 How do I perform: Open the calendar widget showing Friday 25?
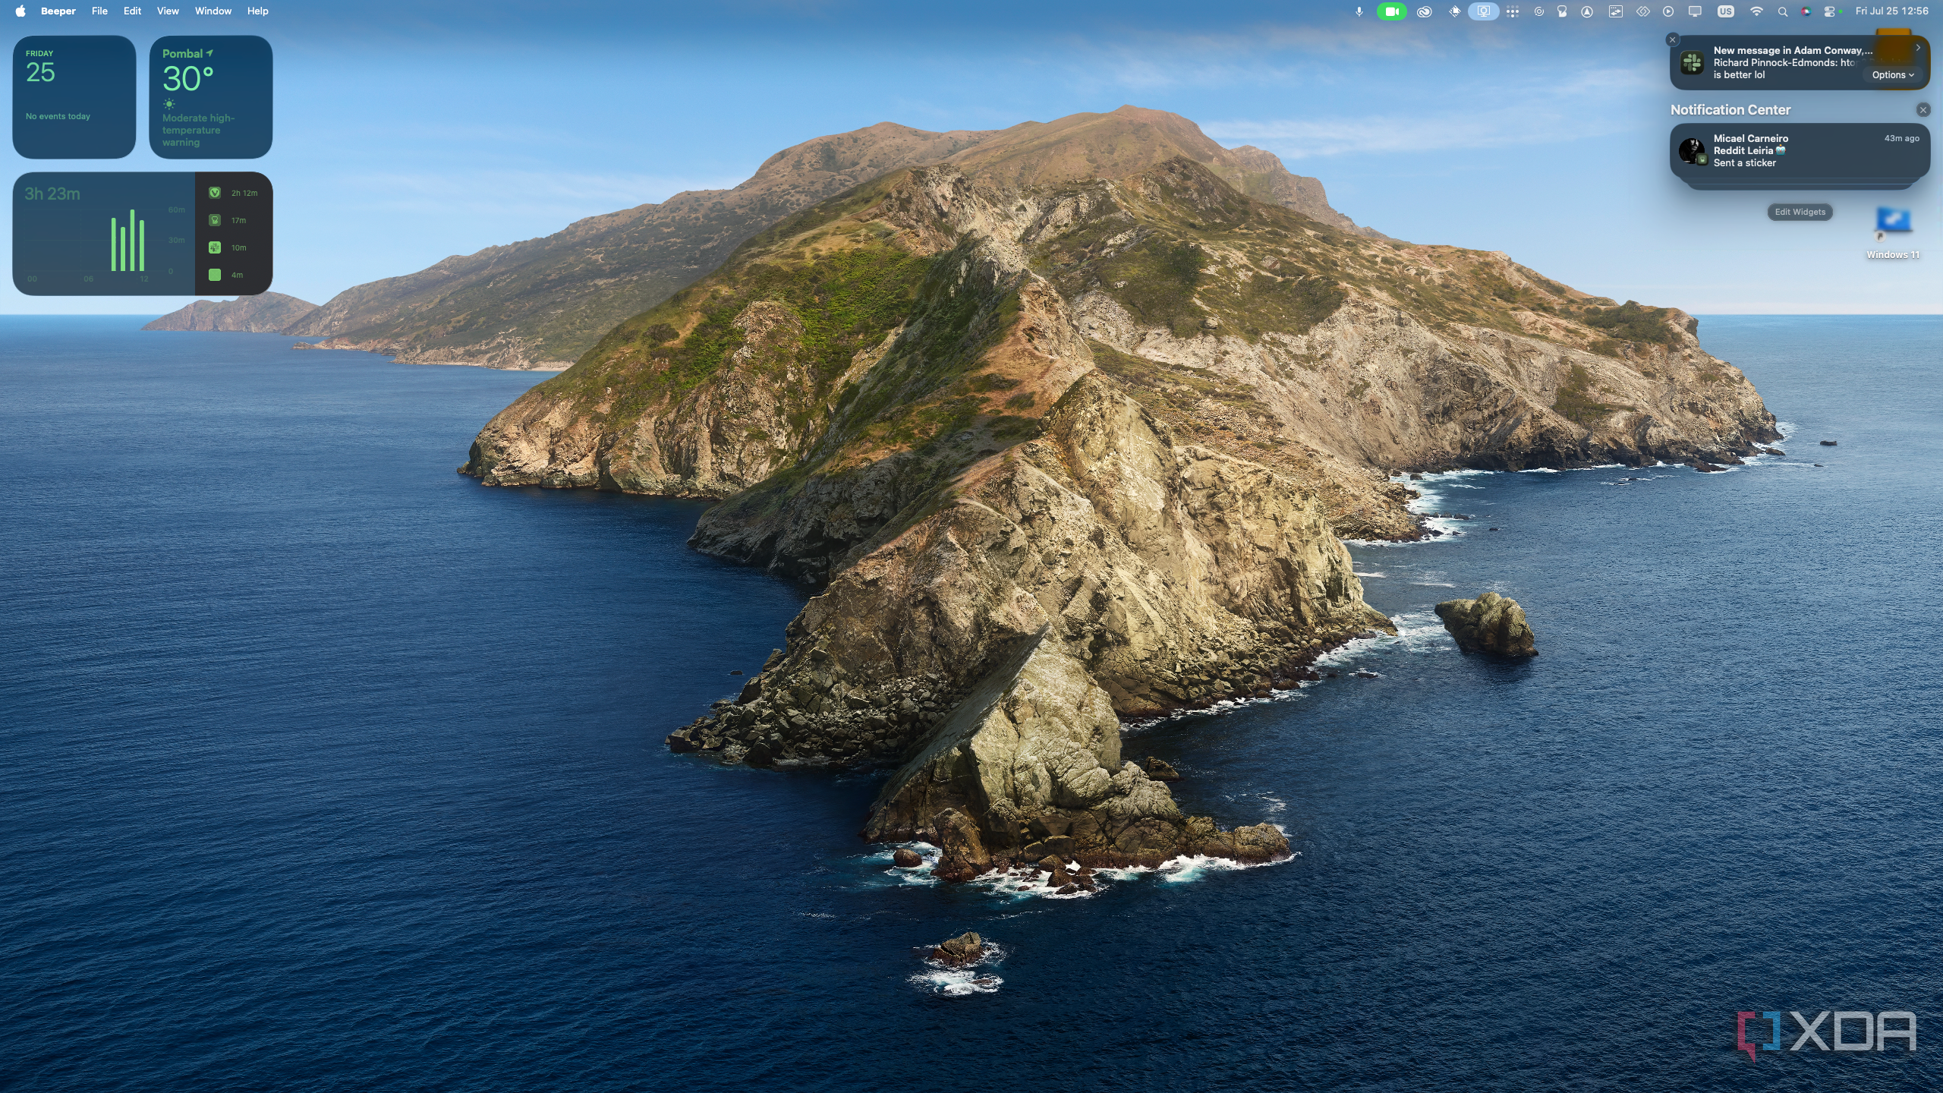pos(74,97)
